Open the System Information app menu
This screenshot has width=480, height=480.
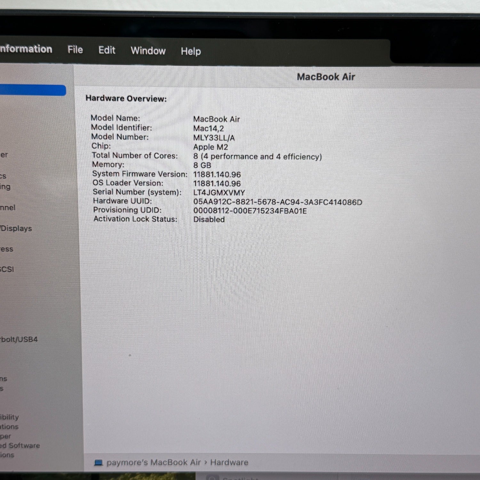26,49
